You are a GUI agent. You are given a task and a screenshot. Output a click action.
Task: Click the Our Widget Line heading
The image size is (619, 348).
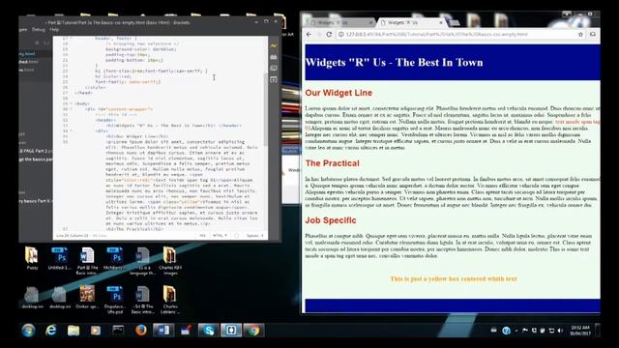pos(339,93)
